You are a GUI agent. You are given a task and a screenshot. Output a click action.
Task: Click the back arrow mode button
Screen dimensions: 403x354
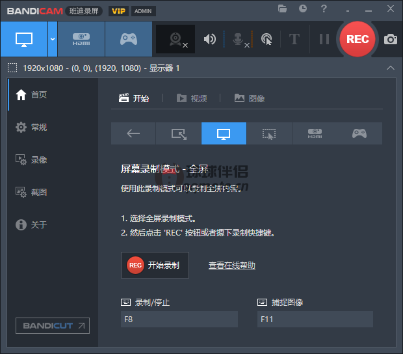(133, 133)
